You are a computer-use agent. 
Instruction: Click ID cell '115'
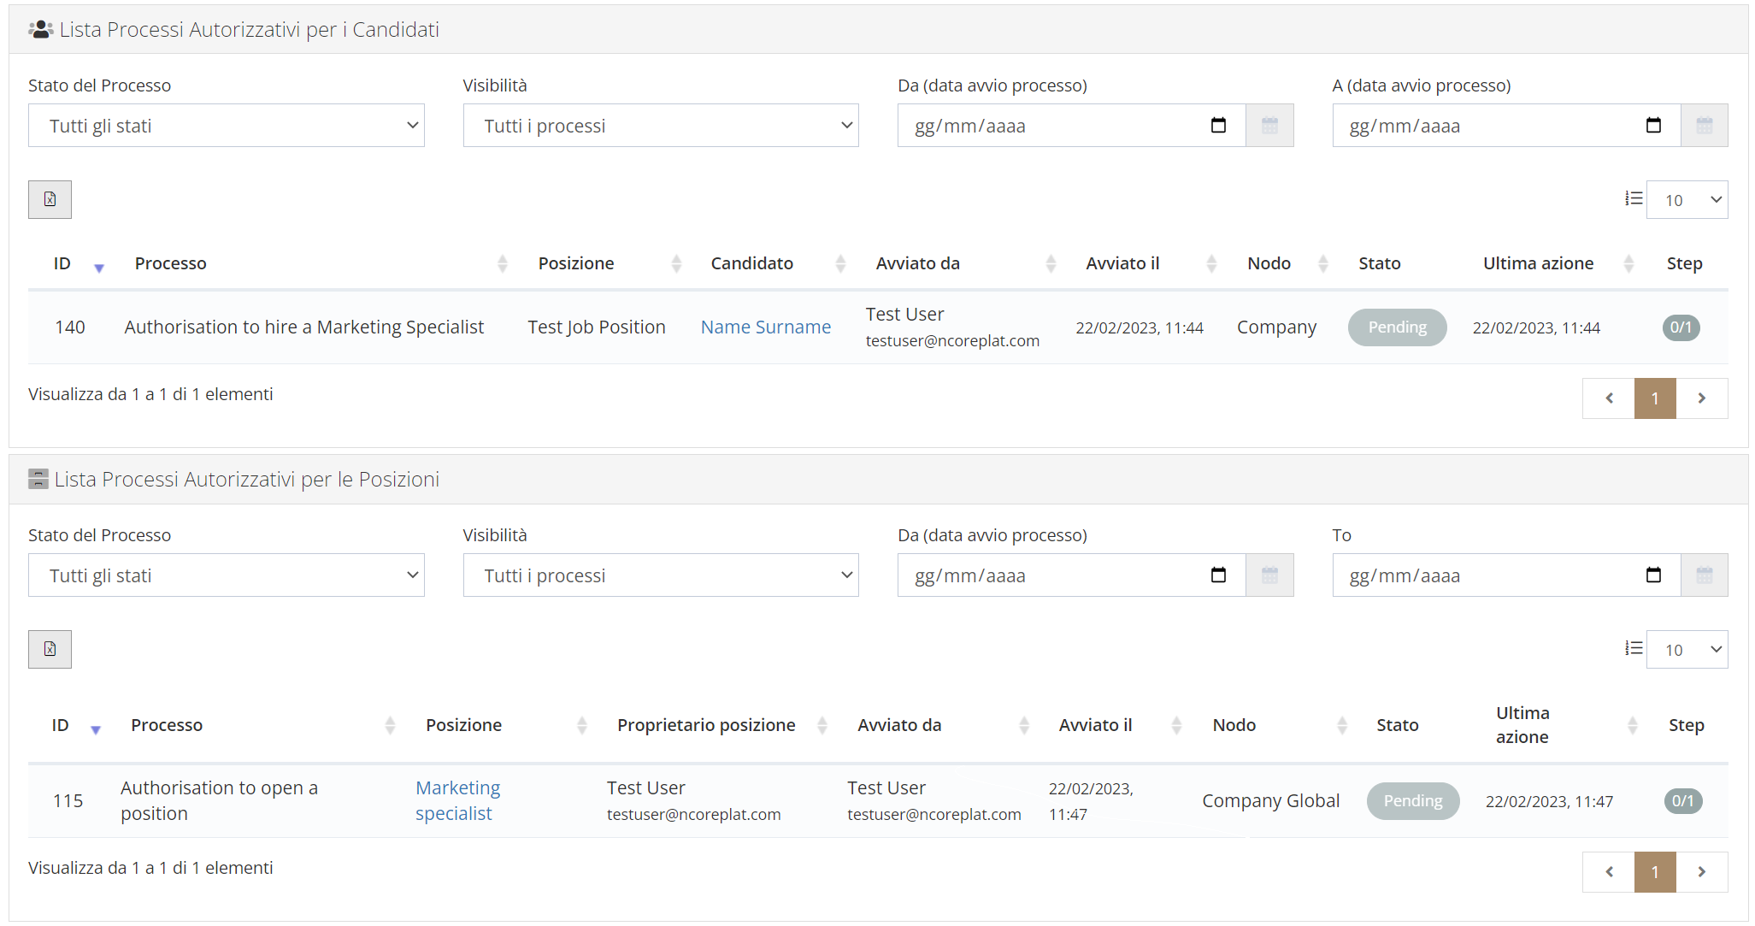[x=68, y=800]
